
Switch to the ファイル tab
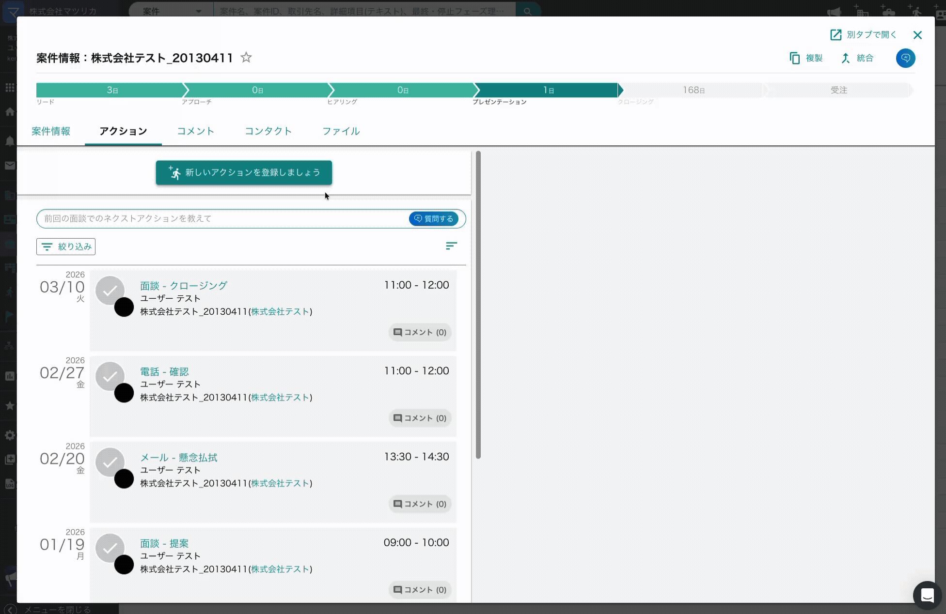point(341,131)
